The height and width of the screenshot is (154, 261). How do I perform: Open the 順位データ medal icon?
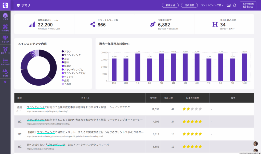click(5, 50)
